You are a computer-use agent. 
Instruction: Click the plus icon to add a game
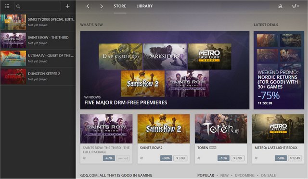coord(67,6)
